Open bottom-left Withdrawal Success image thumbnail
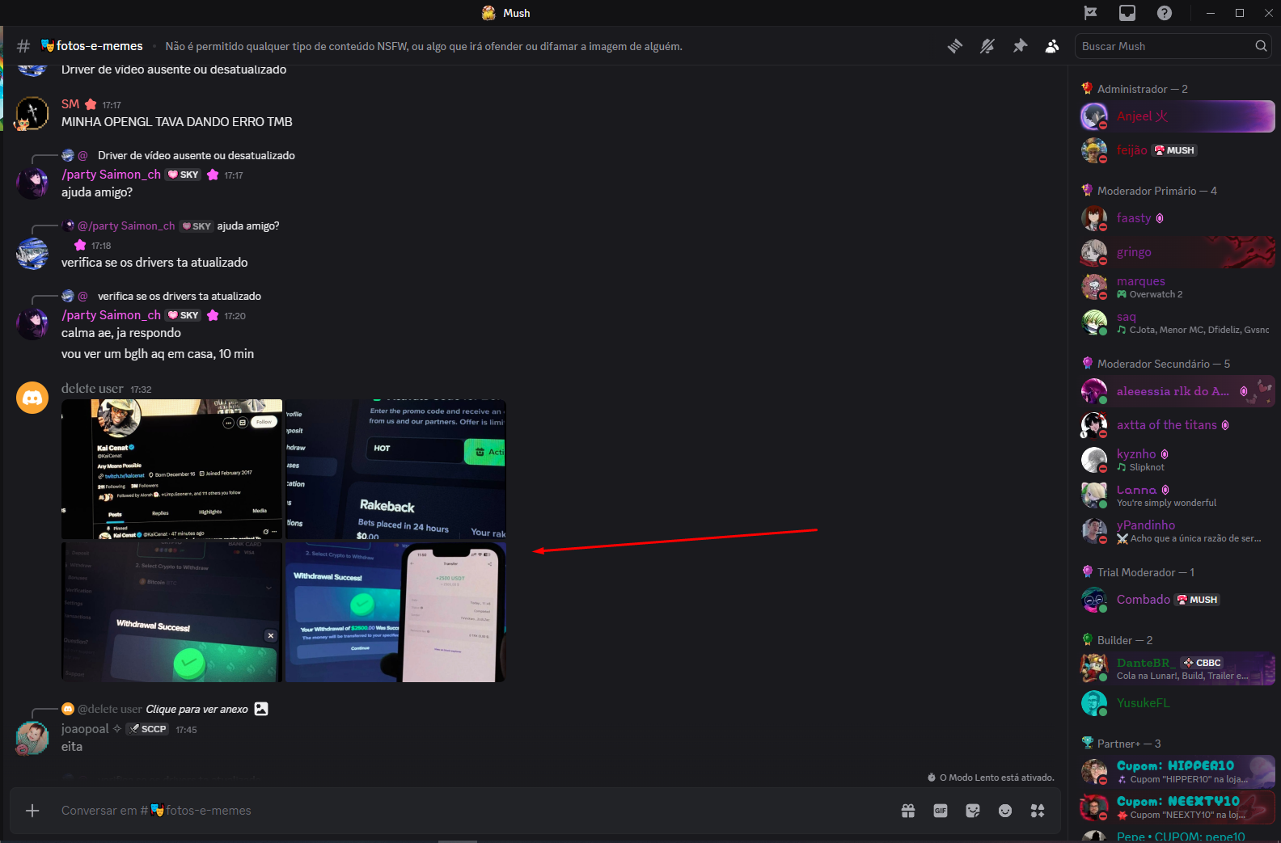 (x=172, y=612)
